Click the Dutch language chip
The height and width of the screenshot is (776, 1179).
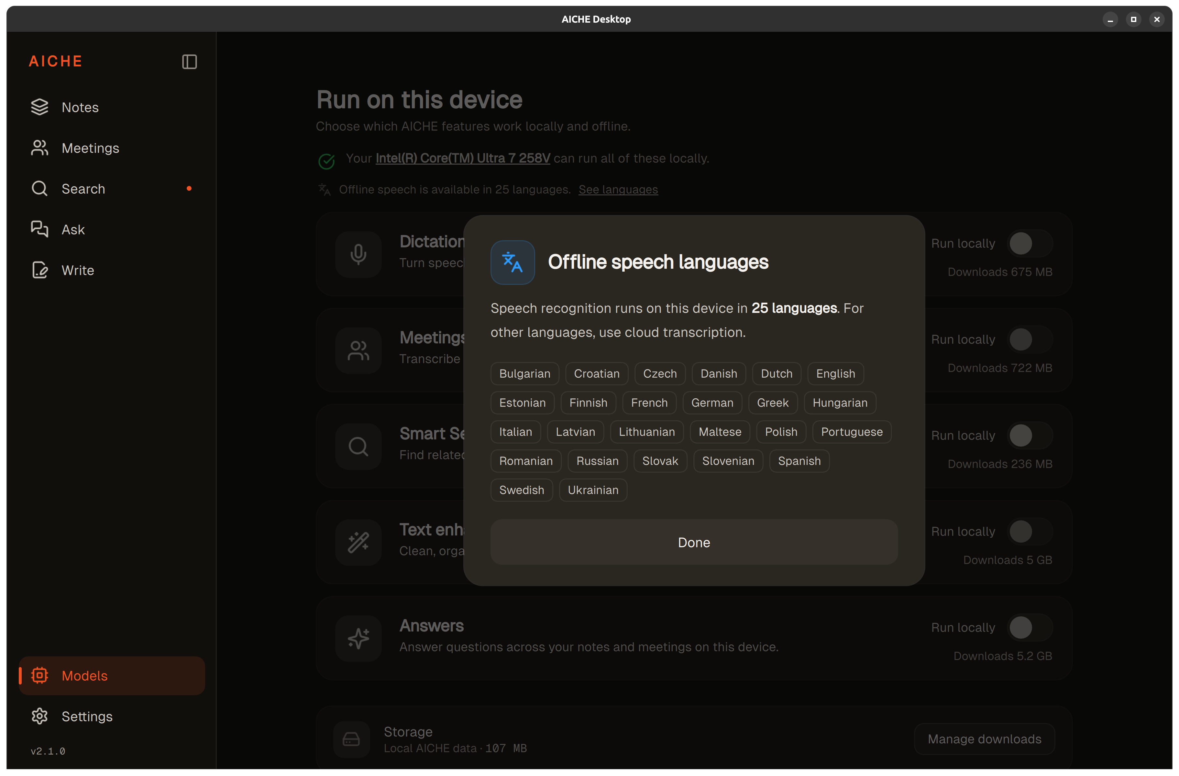pyautogui.click(x=777, y=374)
